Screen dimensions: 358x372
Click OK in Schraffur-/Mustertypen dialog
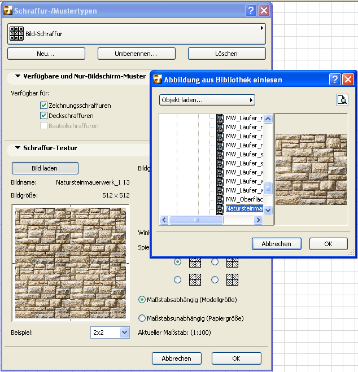click(x=236, y=358)
